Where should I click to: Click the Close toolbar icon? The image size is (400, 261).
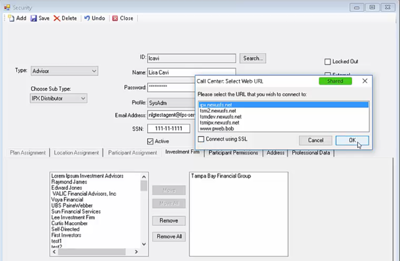tap(115, 18)
